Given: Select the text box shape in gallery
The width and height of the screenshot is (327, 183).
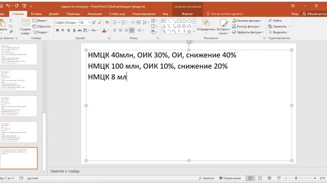Looking at the screenshot, I should (164, 21).
